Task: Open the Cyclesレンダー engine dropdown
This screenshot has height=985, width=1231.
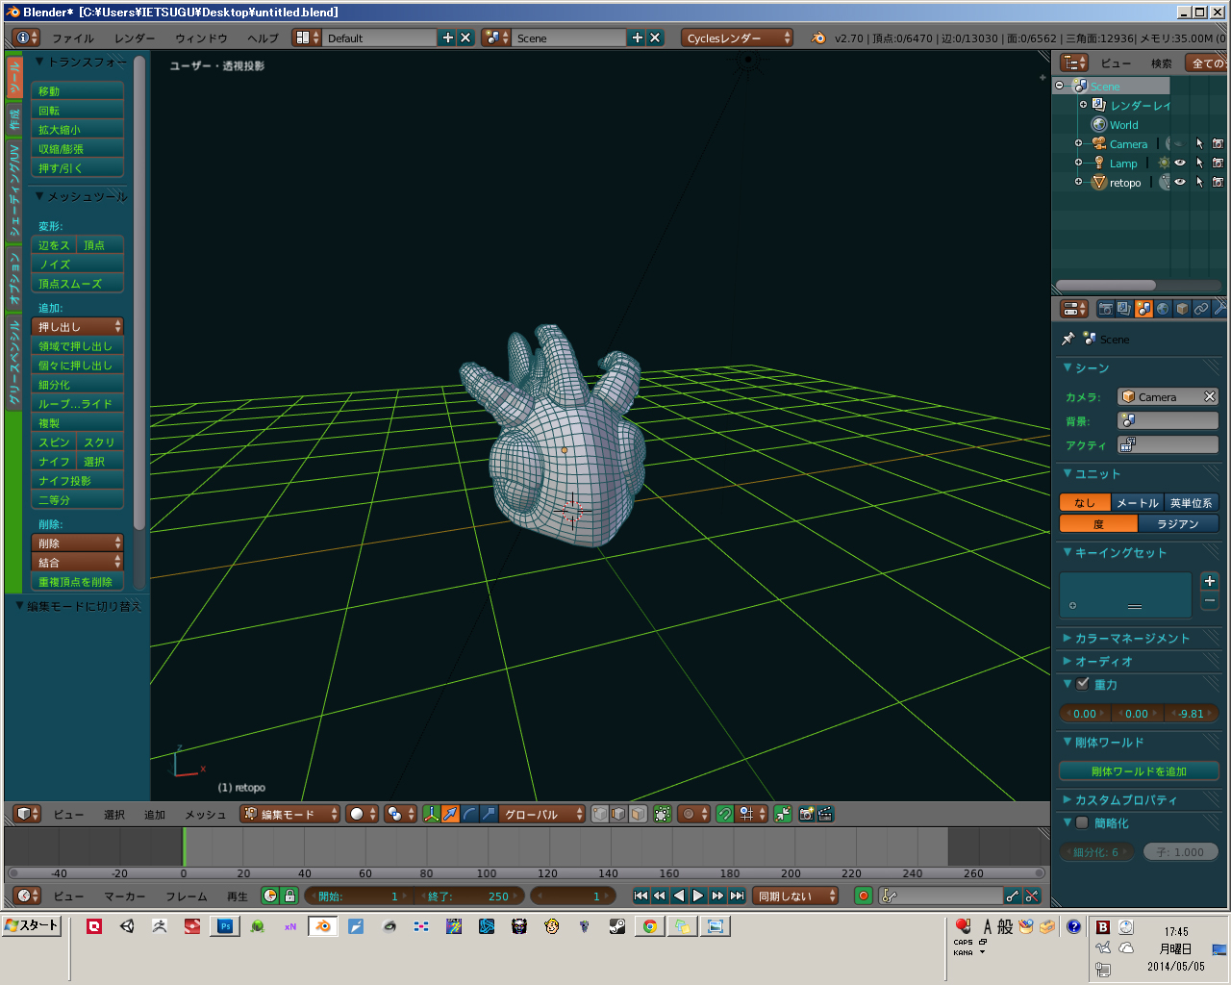Action: pyautogui.click(x=738, y=38)
